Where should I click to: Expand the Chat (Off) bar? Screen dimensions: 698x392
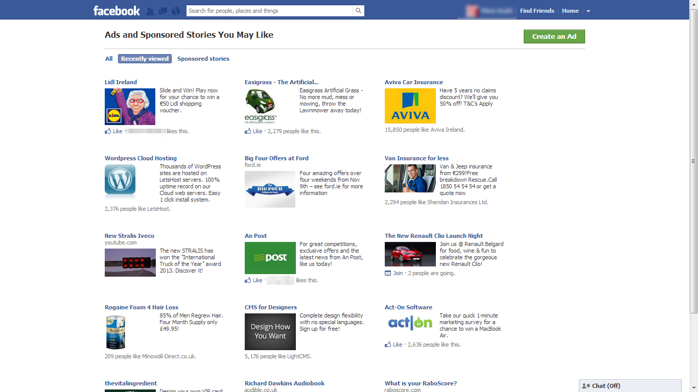coord(630,386)
